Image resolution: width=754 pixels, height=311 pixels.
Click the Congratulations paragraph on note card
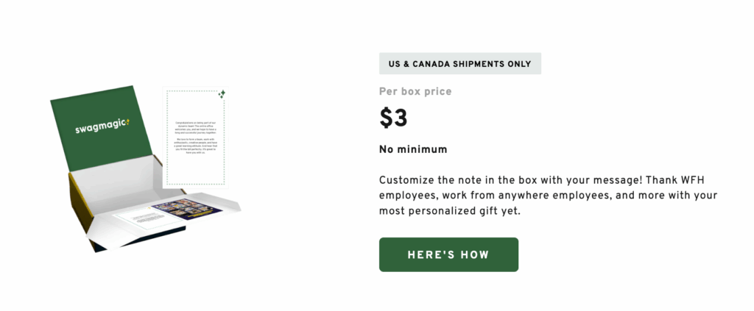(x=195, y=126)
